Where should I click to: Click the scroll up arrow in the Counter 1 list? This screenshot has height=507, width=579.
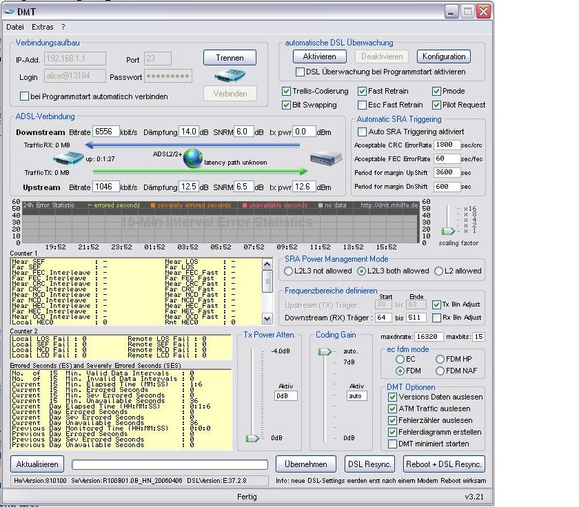coord(267,264)
